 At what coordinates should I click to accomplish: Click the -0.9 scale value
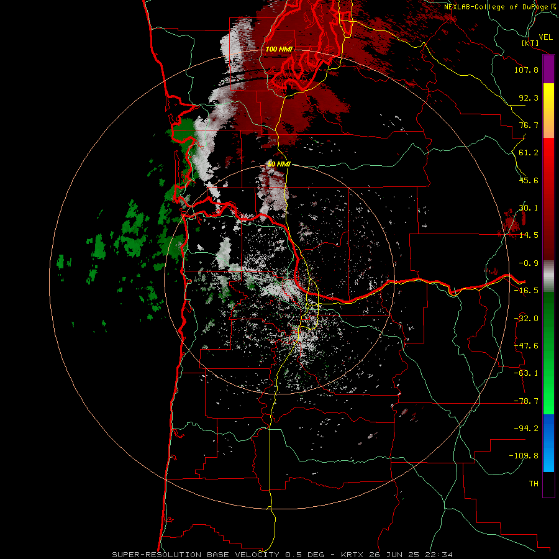pyautogui.click(x=529, y=263)
